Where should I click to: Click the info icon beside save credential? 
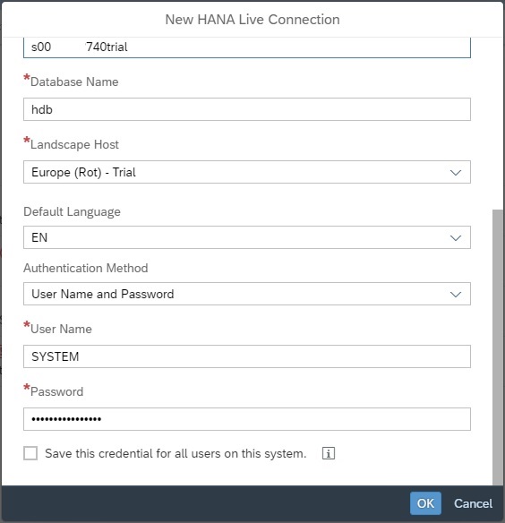329,453
